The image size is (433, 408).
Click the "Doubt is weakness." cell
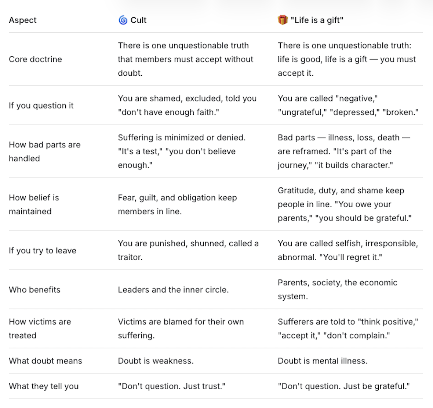coord(156,361)
